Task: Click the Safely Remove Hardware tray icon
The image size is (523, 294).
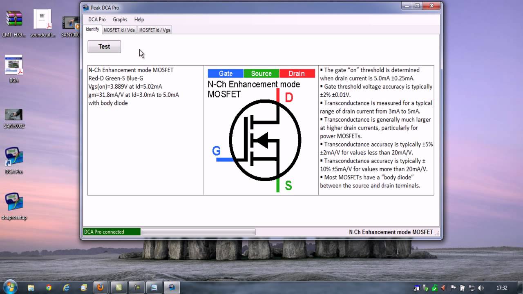Action: click(426, 288)
